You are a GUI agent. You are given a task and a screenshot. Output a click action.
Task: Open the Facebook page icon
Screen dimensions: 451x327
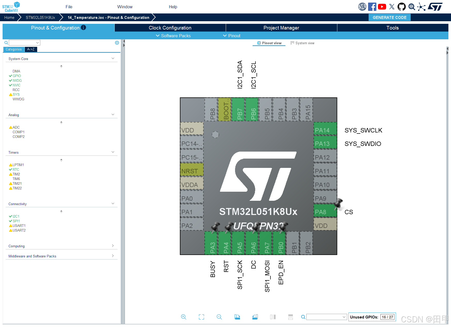372,7
